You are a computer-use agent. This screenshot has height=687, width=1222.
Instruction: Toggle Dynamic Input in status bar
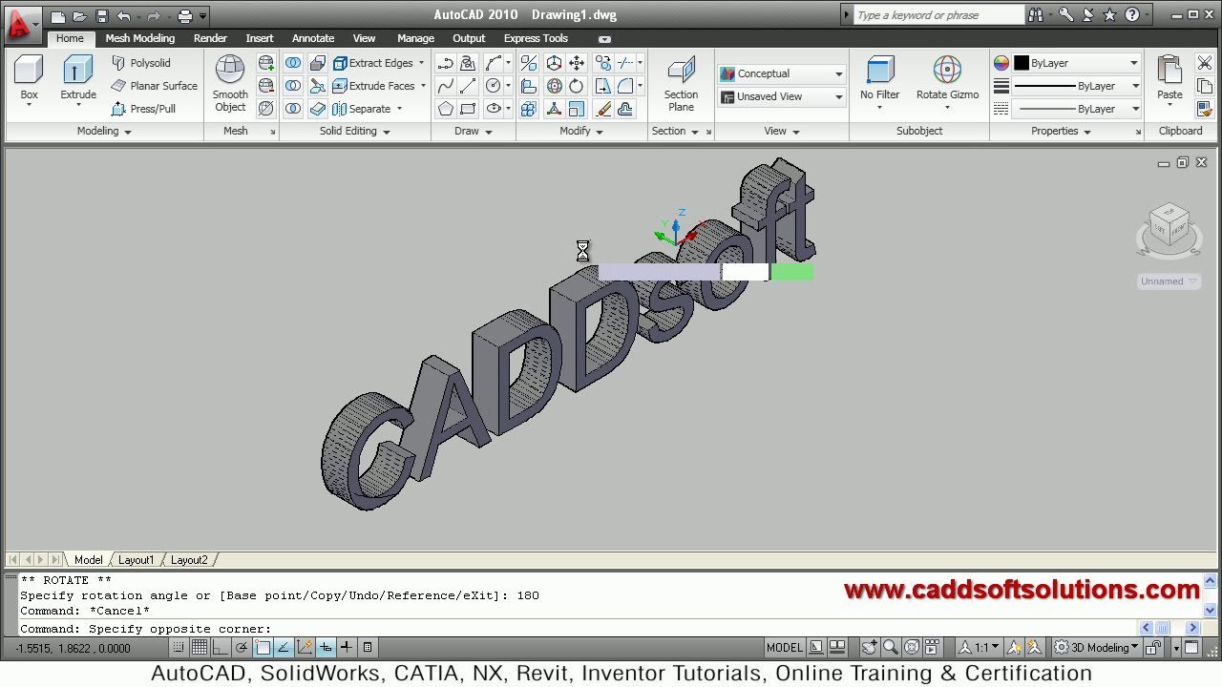[326, 648]
